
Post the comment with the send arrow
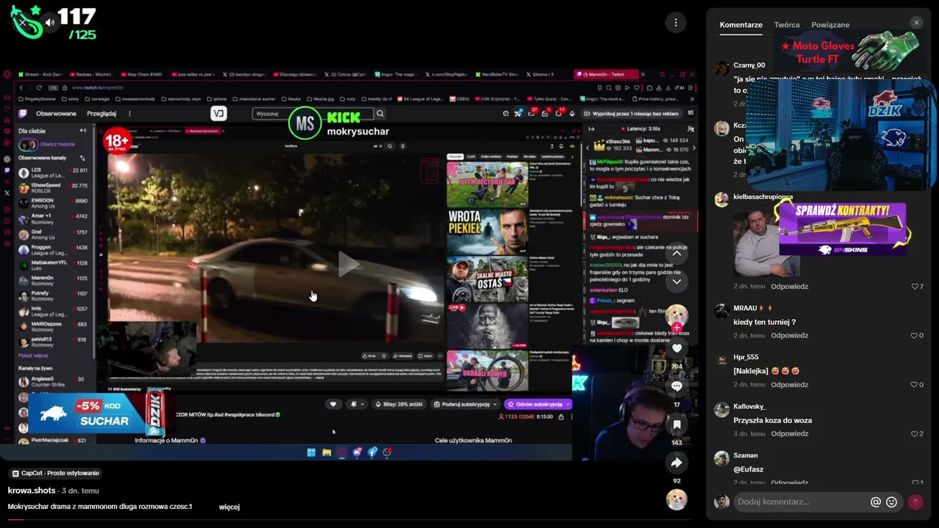[x=916, y=502]
